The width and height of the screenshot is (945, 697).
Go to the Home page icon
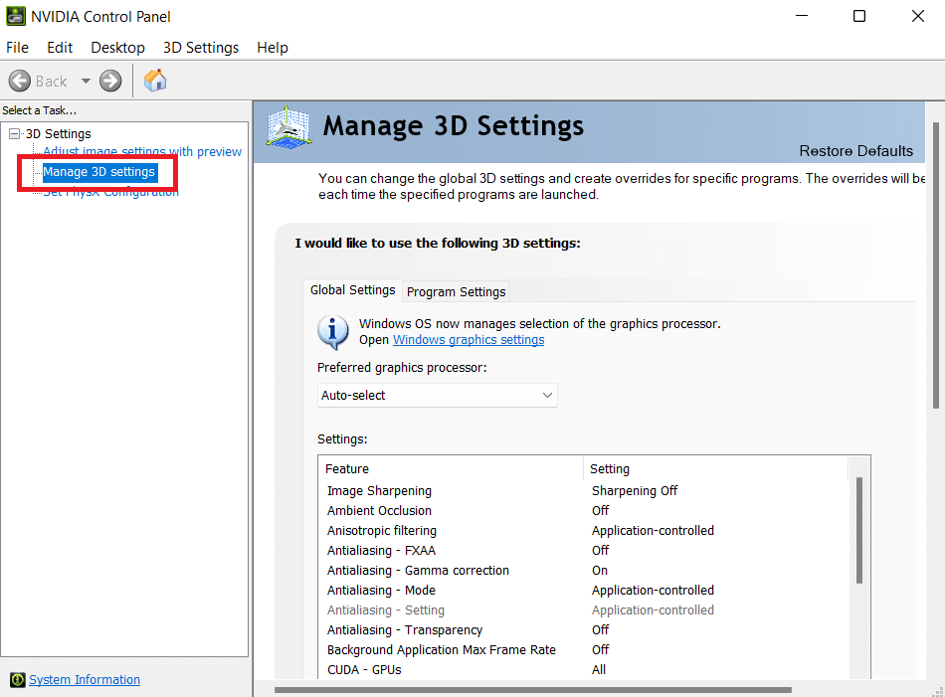tap(155, 81)
